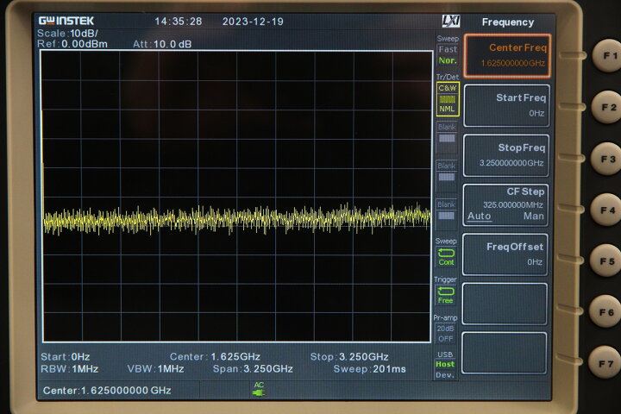Viewport: 621px width, 414px height.
Task: Select the CF Step softkey menu item
Action: (505, 205)
